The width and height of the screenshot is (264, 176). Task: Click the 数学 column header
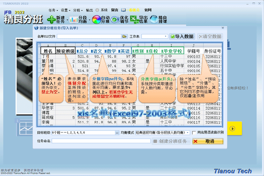(110, 51)
